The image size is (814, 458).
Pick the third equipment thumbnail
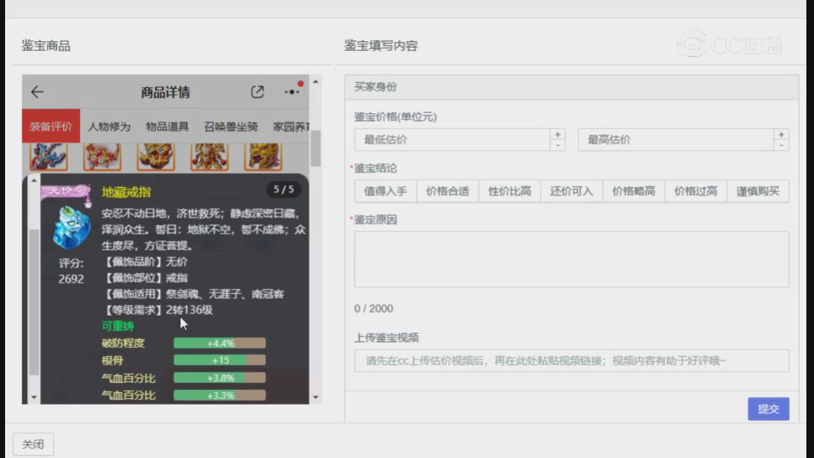(156, 156)
